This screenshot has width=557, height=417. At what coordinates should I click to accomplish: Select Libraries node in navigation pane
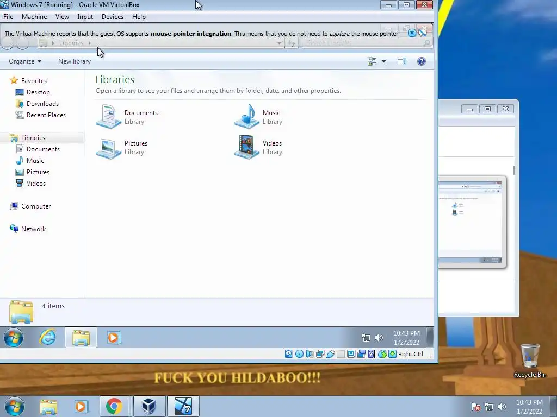pos(42,137)
